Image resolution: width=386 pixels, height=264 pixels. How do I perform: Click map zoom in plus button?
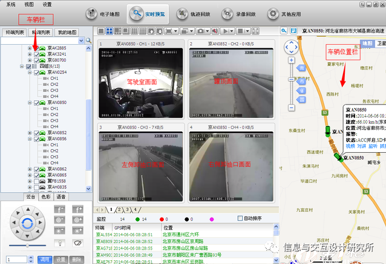292,60
